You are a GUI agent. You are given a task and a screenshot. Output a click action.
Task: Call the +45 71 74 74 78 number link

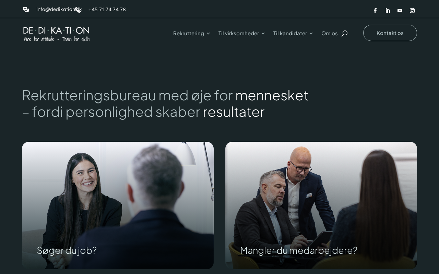pos(107,10)
